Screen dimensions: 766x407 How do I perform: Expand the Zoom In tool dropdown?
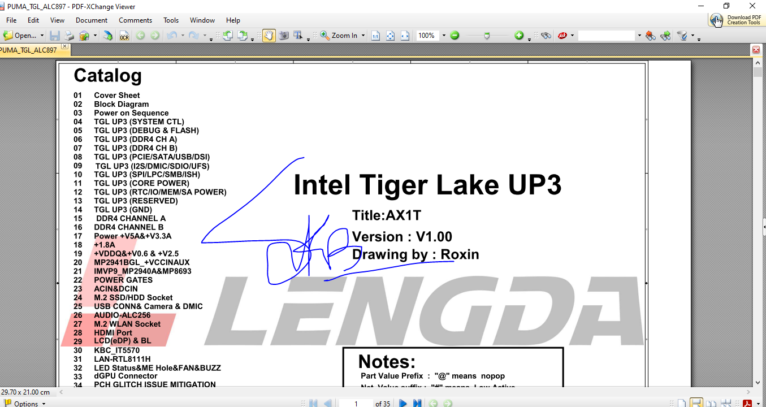pos(363,36)
